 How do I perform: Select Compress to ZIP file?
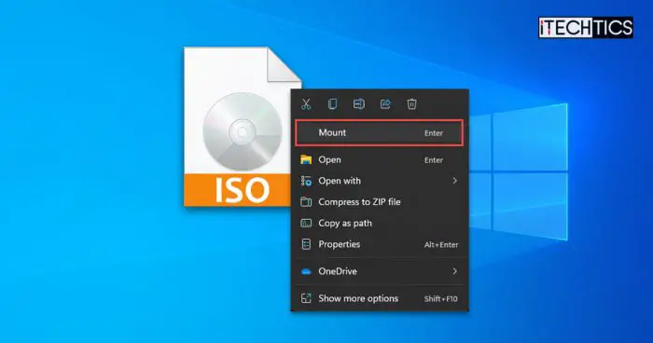tap(380, 202)
